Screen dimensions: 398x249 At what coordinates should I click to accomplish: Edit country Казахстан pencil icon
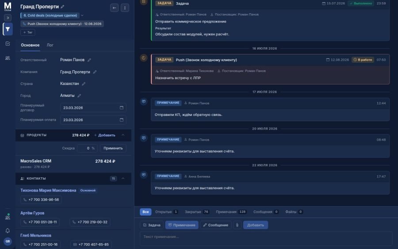(x=84, y=84)
